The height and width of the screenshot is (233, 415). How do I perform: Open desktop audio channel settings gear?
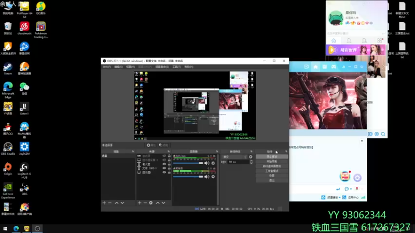(213, 177)
